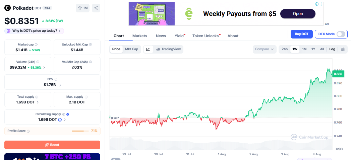Open the Token Unlocks tab

pos(206,36)
